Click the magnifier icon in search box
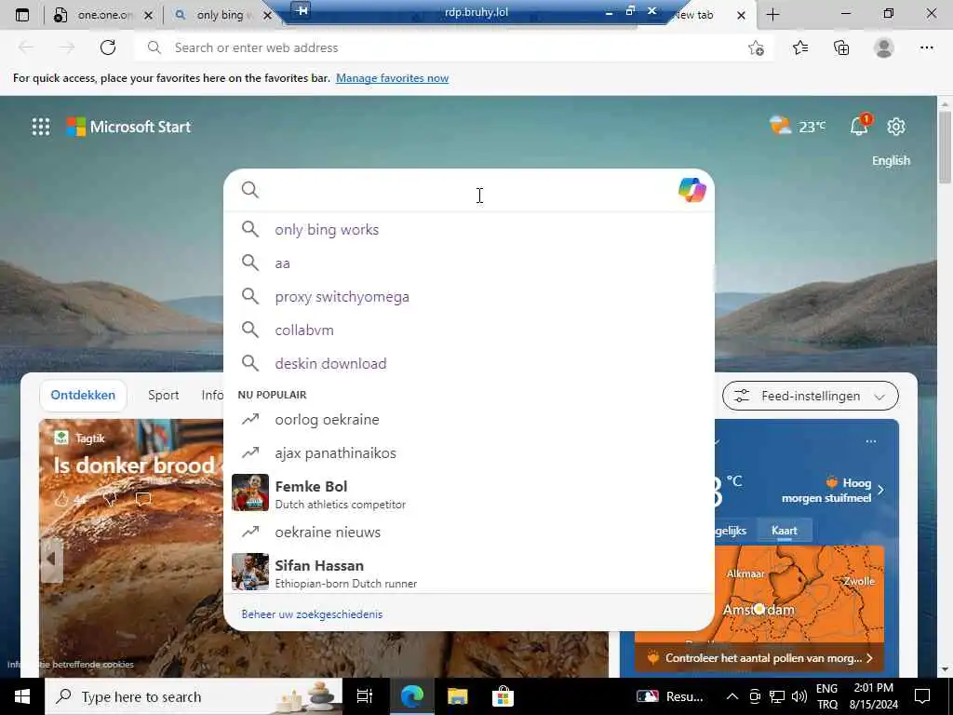Viewport: 953px width, 715px height. 249,190
